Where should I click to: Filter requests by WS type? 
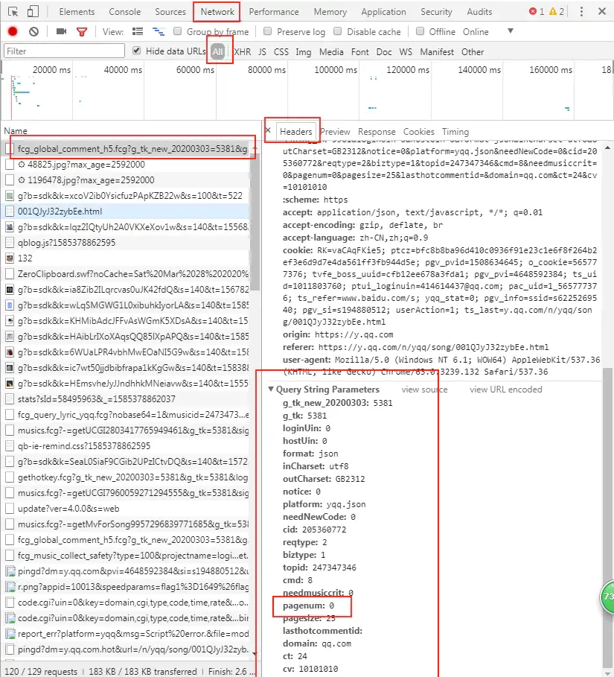pyautogui.click(x=406, y=52)
